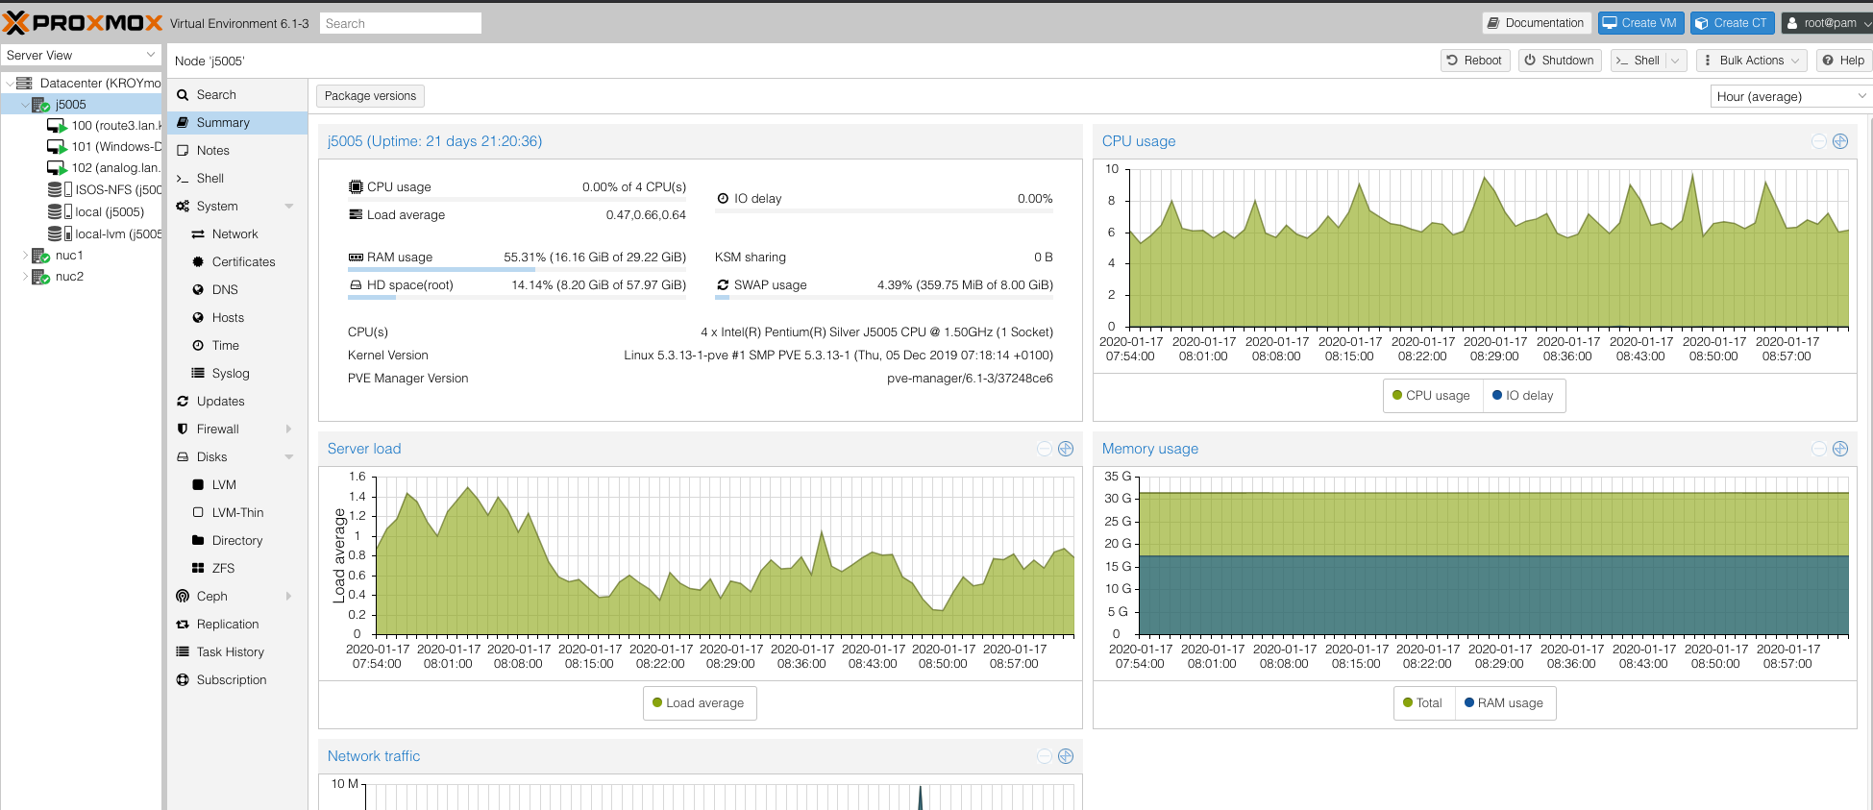The width and height of the screenshot is (1873, 810).
Task: Open the Server View dropdown
Action: point(81,56)
